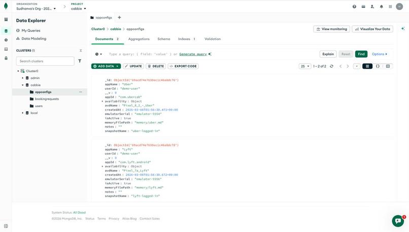Open the support chat bubble
The width and height of the screenshot is (409, 232).
[398, 221]
